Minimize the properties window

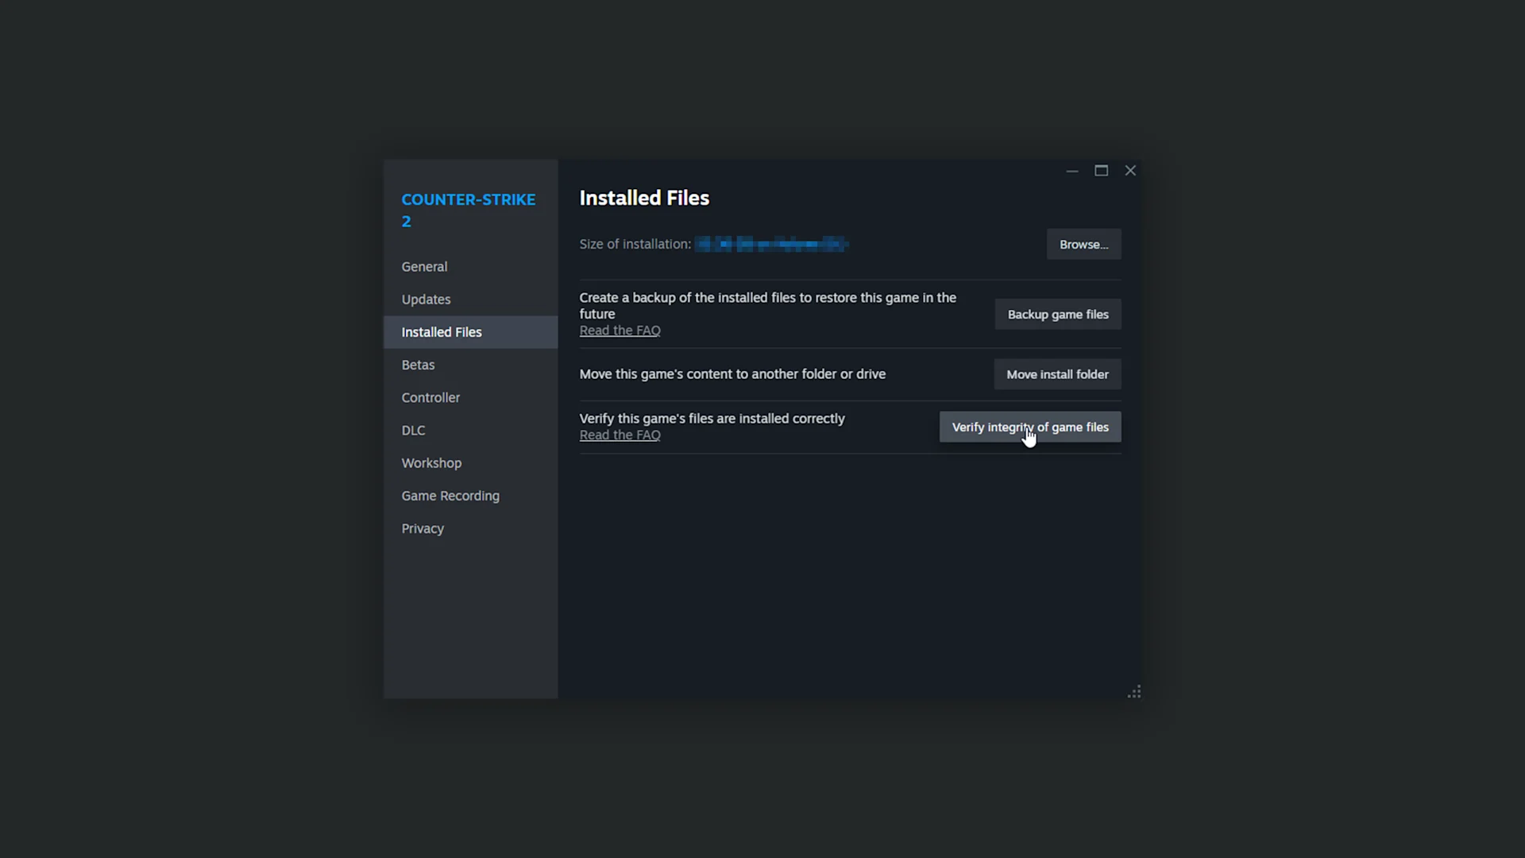click(1071, 170)
